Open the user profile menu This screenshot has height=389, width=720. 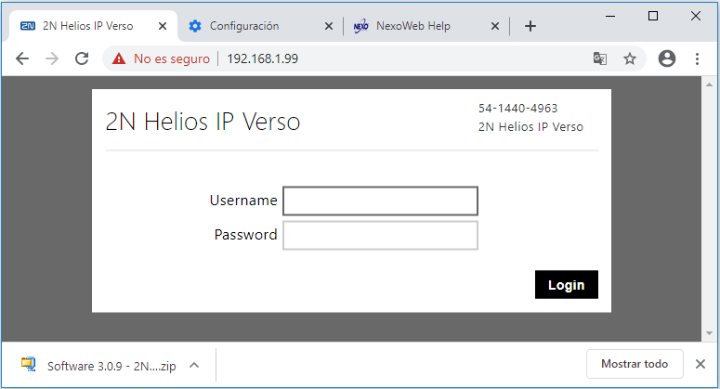tap(667, 58)
